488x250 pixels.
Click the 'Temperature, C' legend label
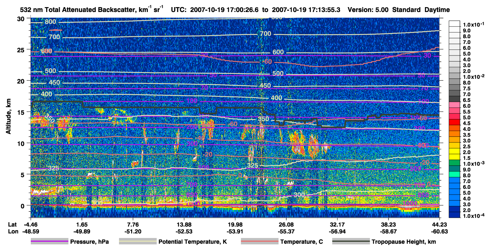(x=301, y=242)
